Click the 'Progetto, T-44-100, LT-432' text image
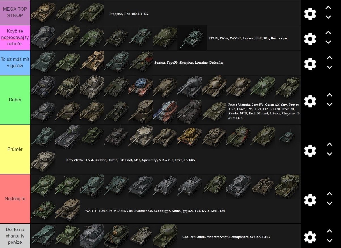 pyautogui.click(x=129, y=14)
